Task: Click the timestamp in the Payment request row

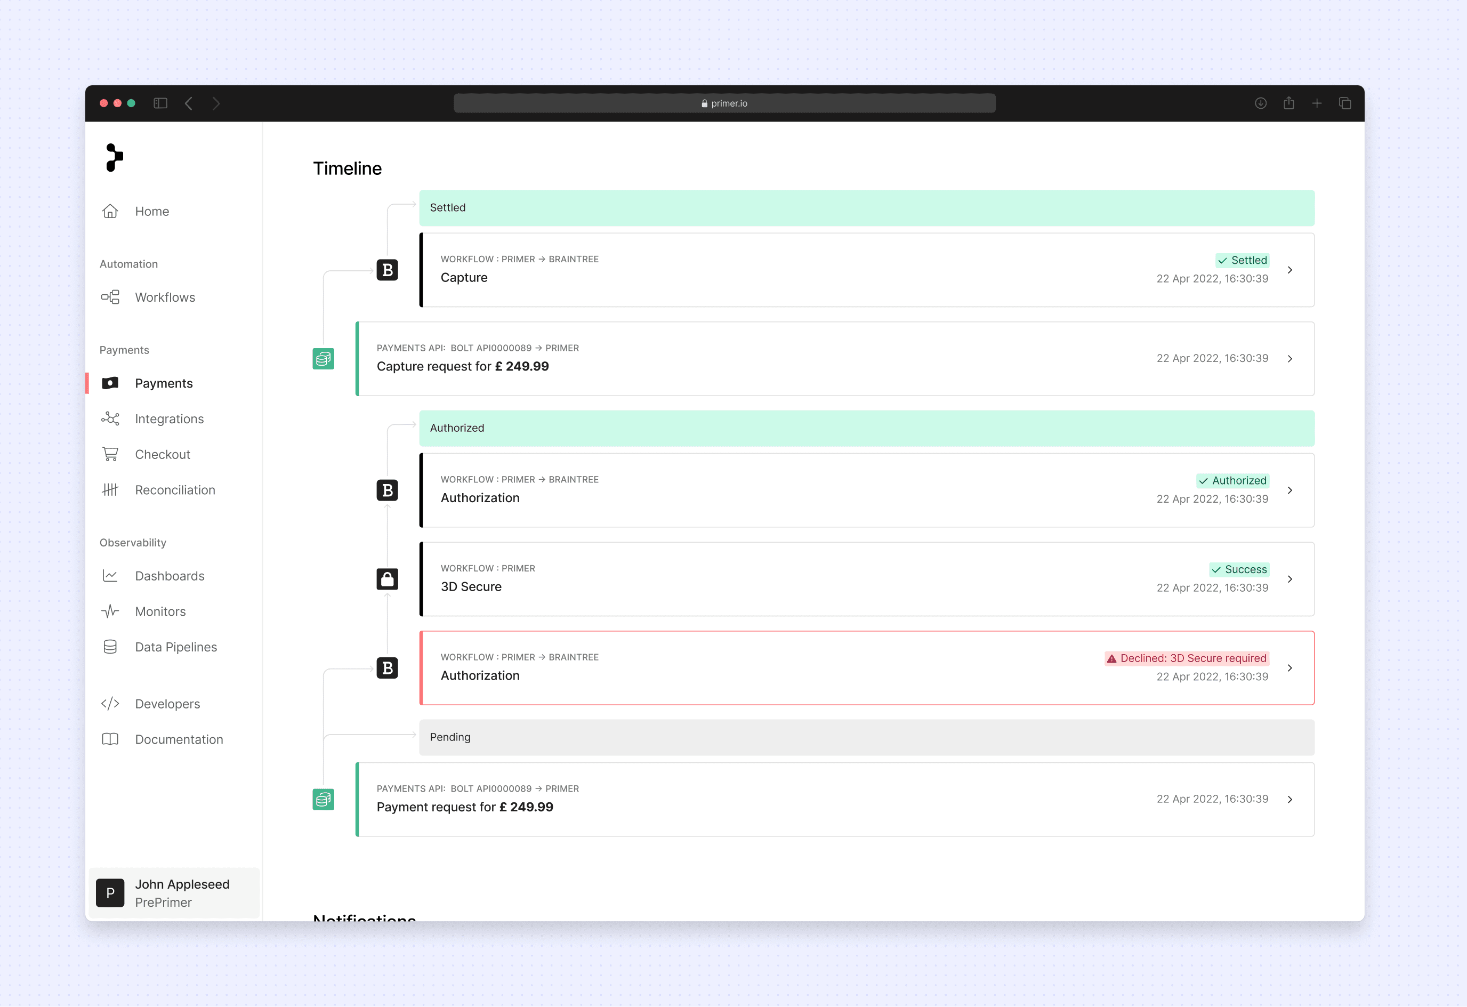Action: point(1212,799)
